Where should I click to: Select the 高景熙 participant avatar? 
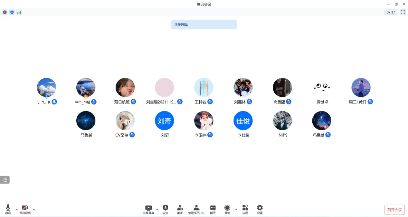pyautogui.click(x=282, y=87)
